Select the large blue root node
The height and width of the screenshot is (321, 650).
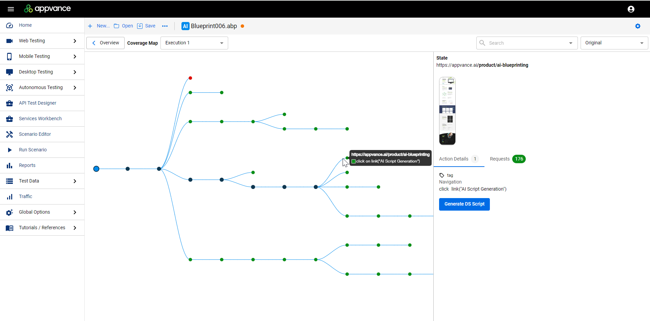click(x=96, y=169)
